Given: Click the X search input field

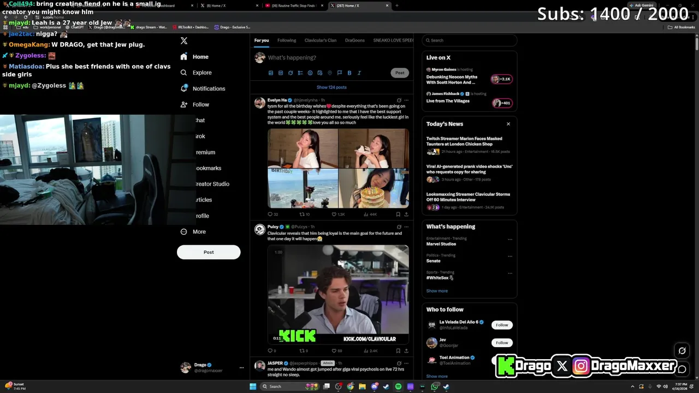Looking at the screenshot, I should point(470,40).
